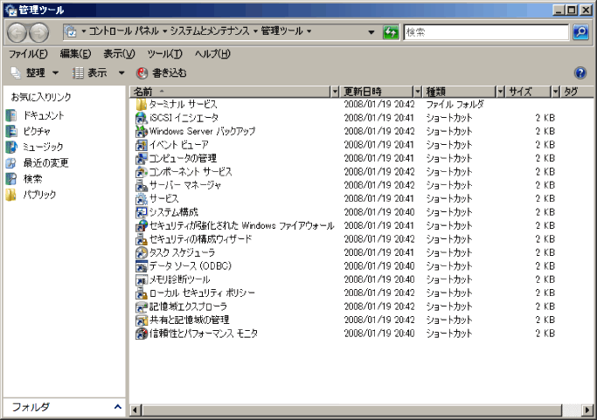
Task: Sort by the サイズ column header
Action: point(528,92)
